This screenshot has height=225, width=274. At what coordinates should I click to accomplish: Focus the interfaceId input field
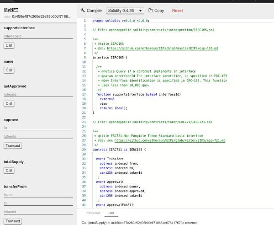(x=38, y=36)
